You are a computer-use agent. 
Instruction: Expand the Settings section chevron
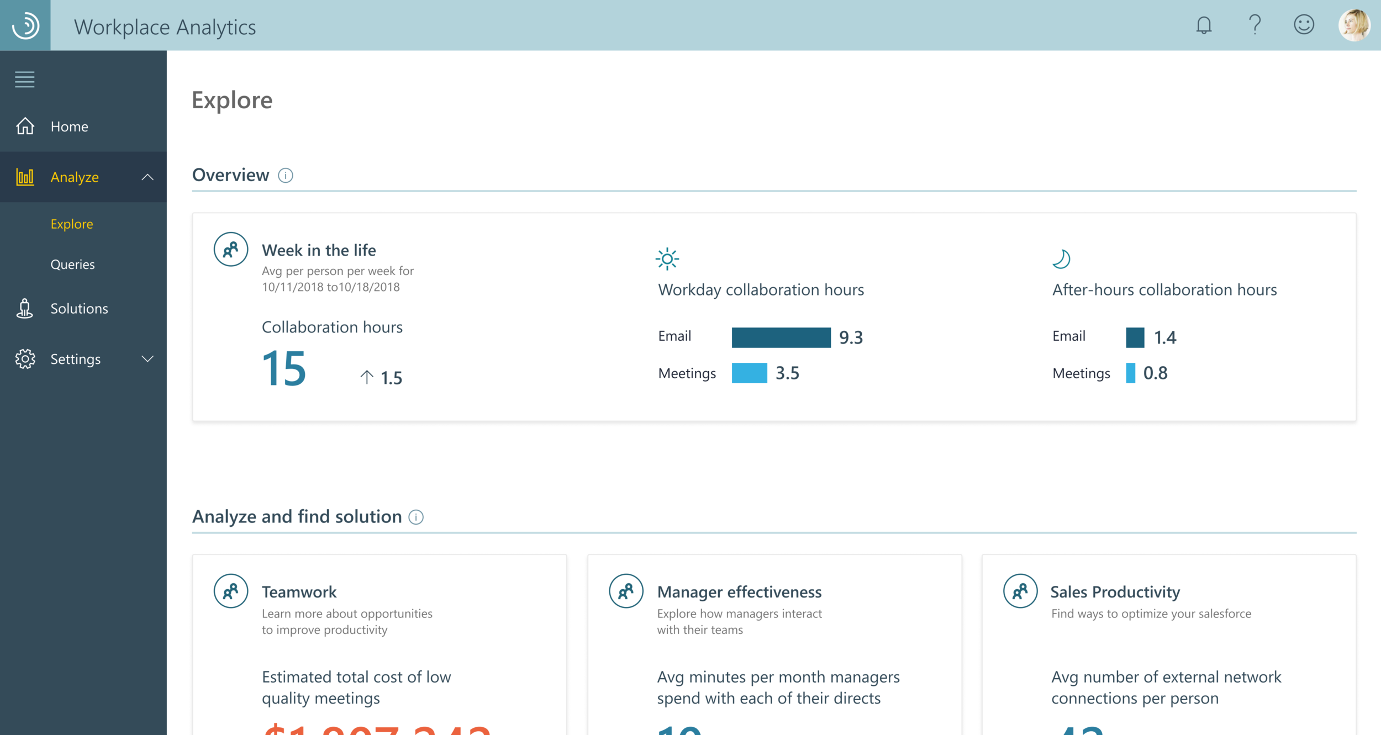pos(147,359)
